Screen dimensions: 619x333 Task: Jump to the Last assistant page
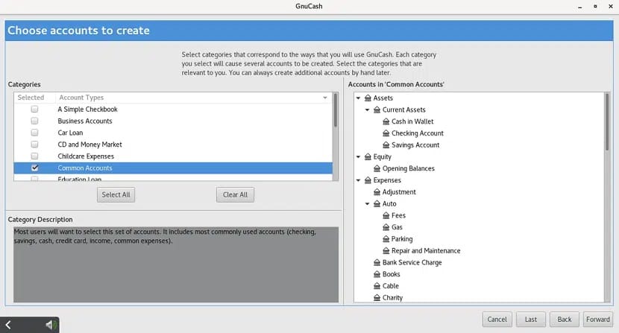coord(531,319)
